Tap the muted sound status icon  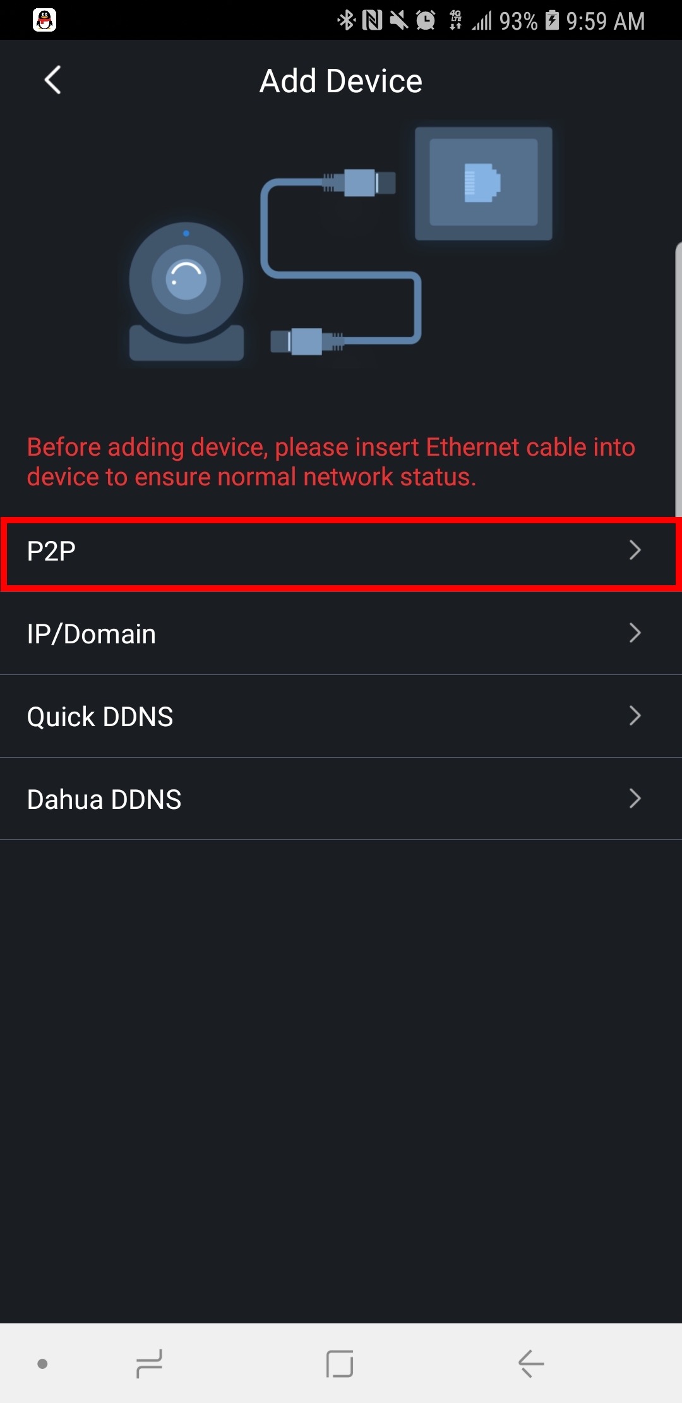[398, 20]
